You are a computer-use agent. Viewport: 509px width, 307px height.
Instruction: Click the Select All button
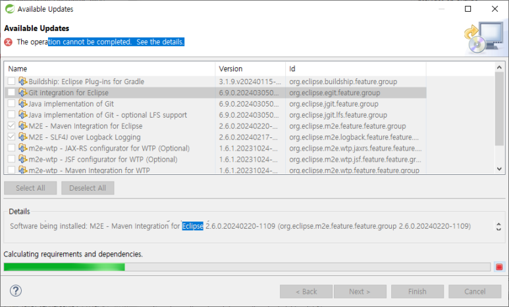[x=30, y=188]
